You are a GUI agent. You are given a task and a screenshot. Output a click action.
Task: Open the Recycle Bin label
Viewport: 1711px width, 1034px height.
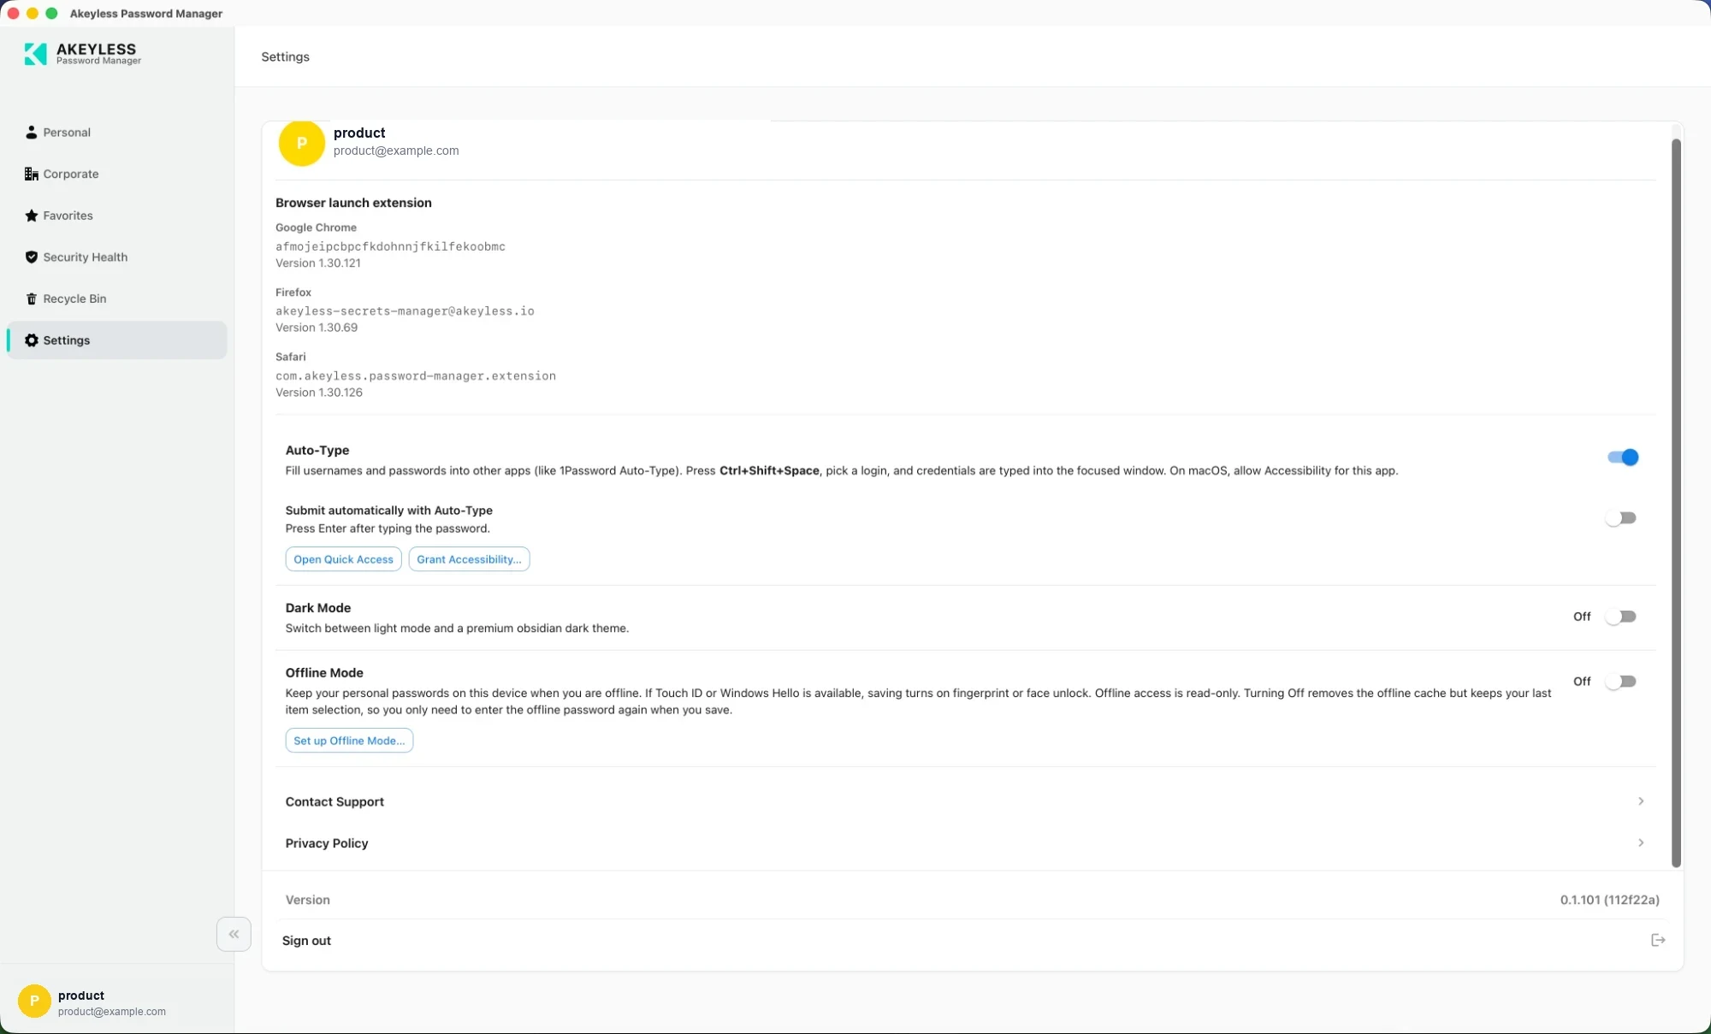[x=74, y=298]
